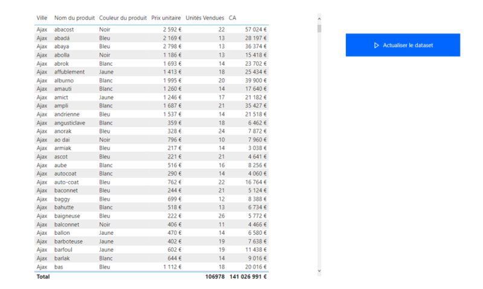Click the Total row label
The height and width of the screenshot is (289, 483).
click(x=43, y=276)
